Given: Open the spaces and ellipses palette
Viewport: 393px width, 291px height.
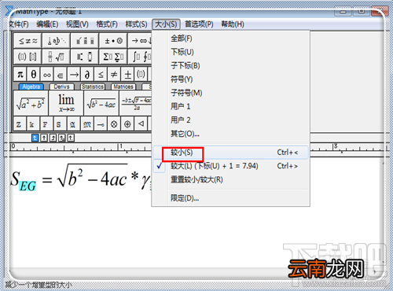Looking at the screenshot, I should pos(57,41).
